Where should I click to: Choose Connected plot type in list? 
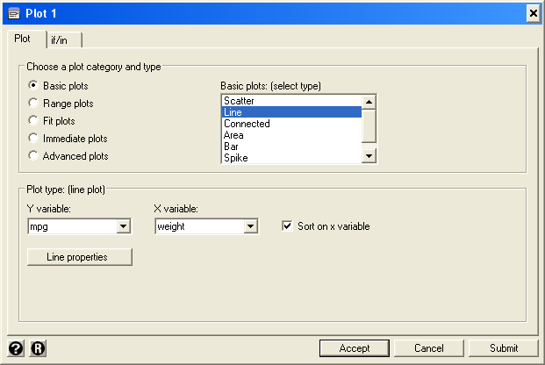coord(291,124)
